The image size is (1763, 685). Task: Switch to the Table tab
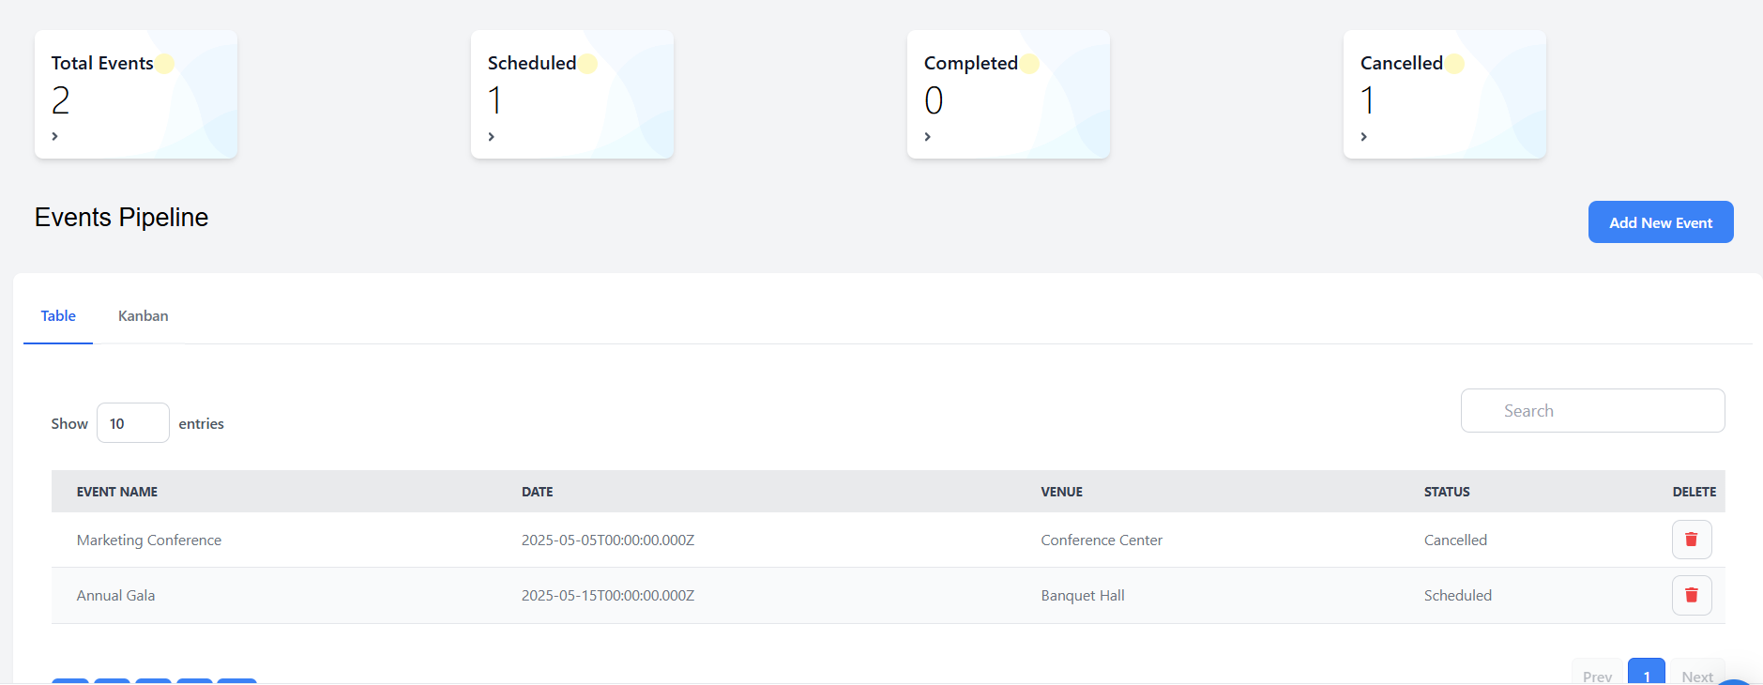[x=58, y=316]
